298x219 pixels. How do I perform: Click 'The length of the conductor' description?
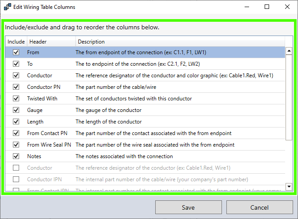point(109,122)
